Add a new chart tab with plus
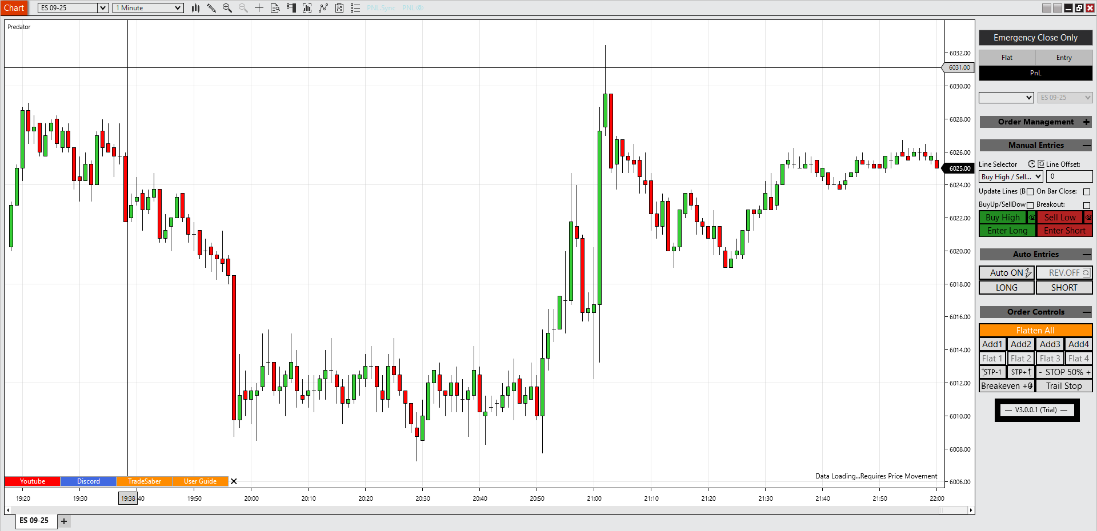The width and height of the screenshot is (1097, 531). pos(64,521)
